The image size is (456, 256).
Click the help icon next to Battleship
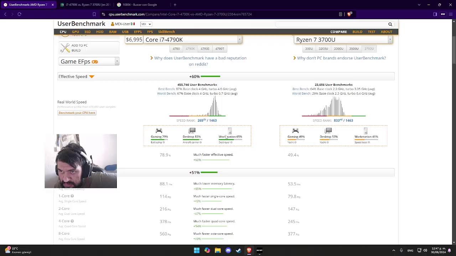pos(164,143)
